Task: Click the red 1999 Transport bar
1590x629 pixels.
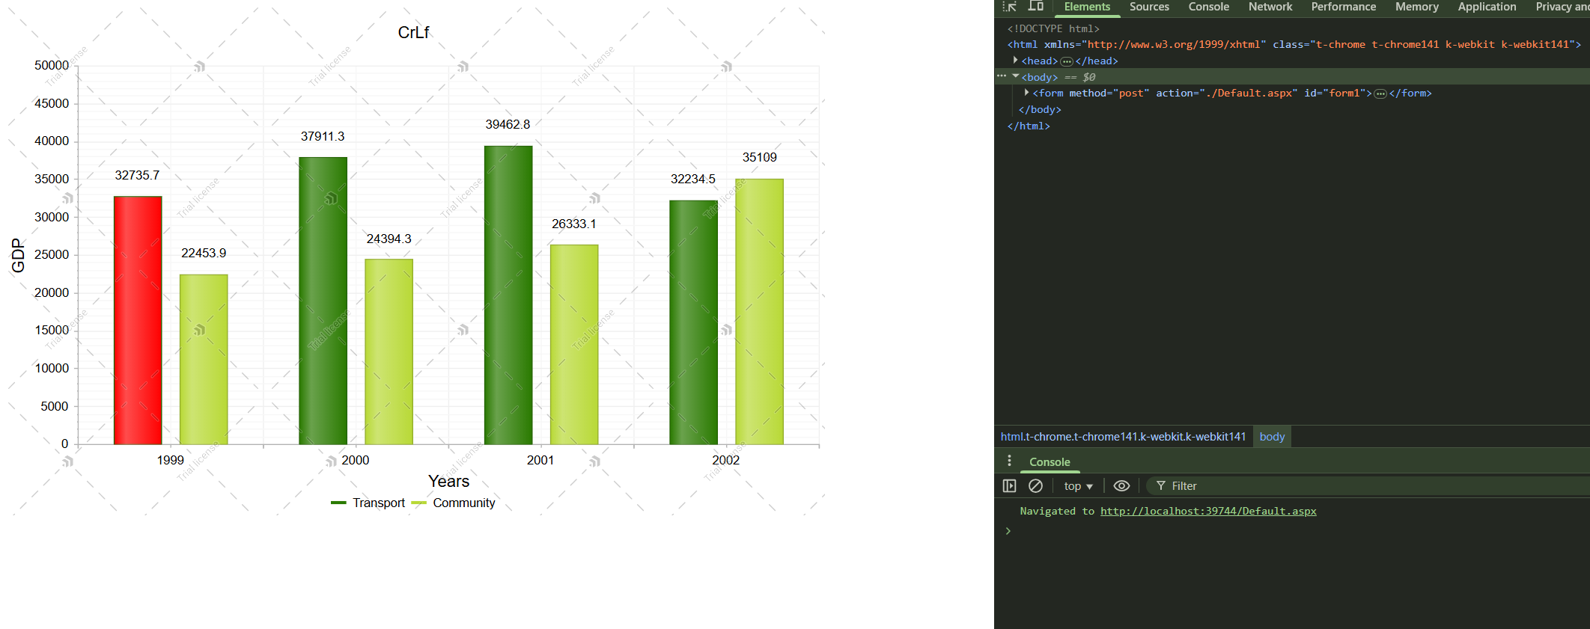Action: click(x=138, y=320)
